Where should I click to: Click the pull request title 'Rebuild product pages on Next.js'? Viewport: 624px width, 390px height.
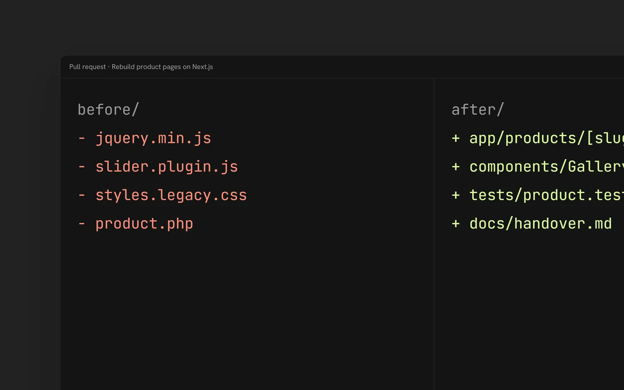[162, 67]
